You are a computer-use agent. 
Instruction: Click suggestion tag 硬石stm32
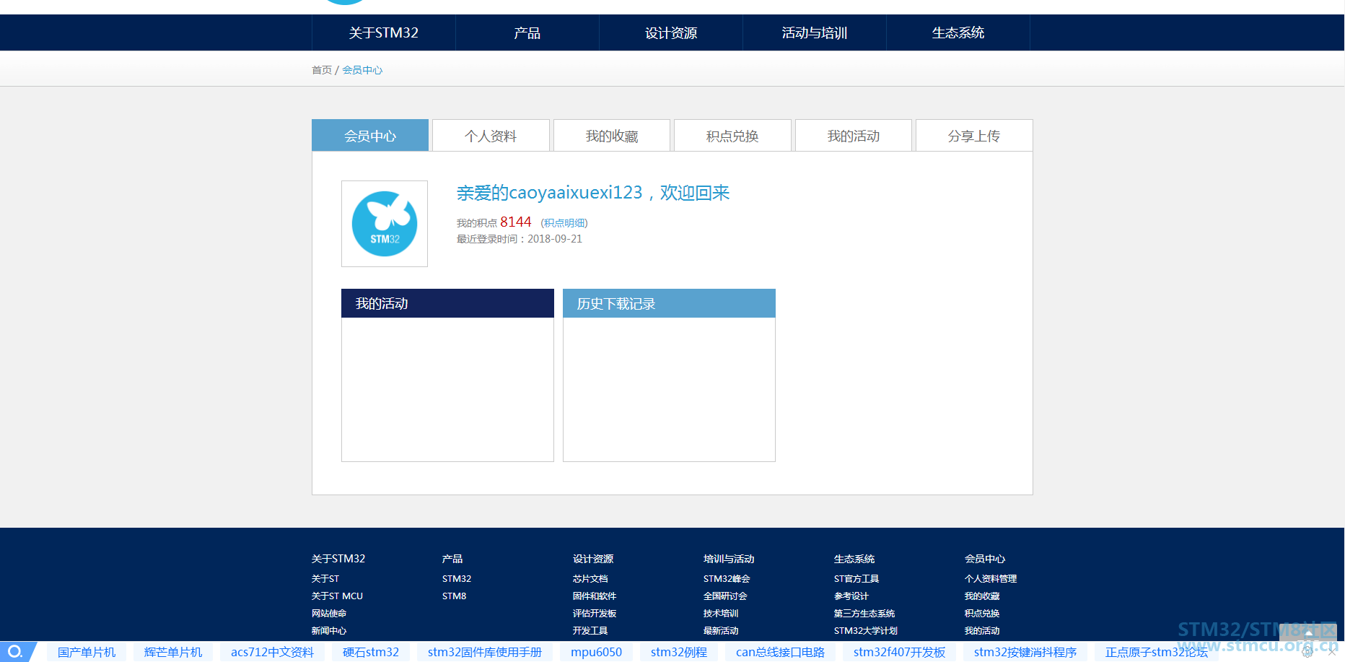point(371,653)
